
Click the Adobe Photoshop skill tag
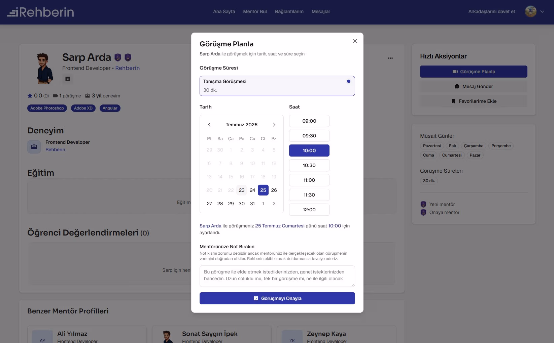point(47,108)
